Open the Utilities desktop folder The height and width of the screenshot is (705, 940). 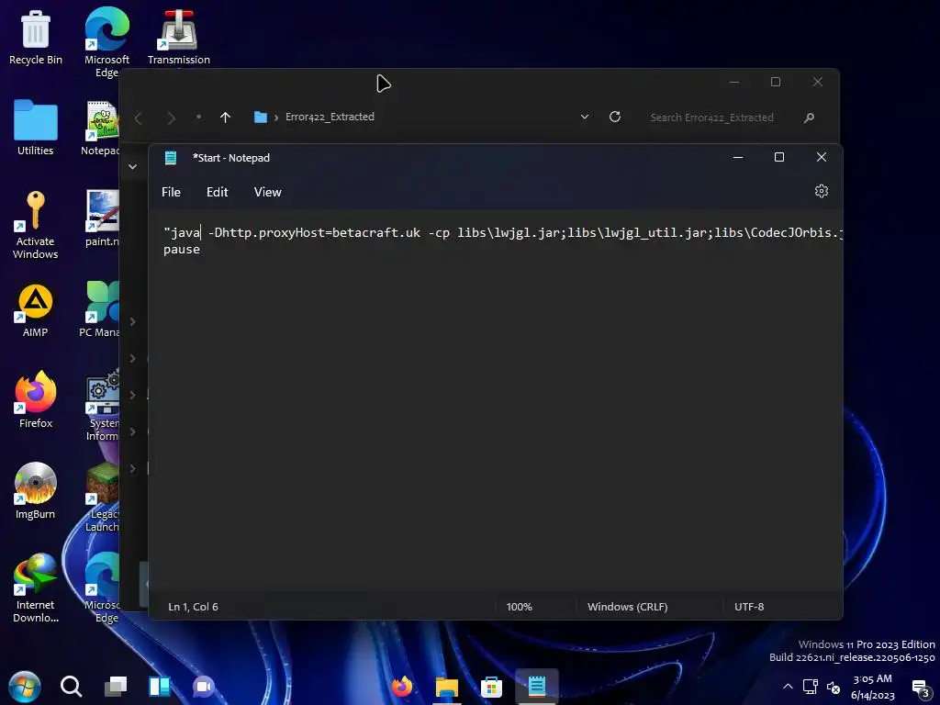tap(36, 127)
